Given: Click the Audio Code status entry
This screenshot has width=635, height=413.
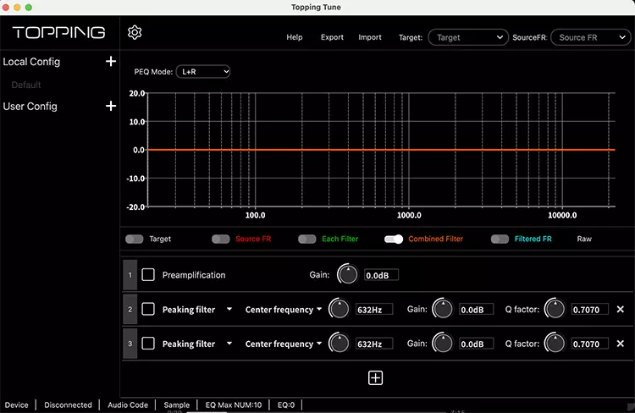Looking at the screenshot, I should pyautogui.click(x=128, y=405).
